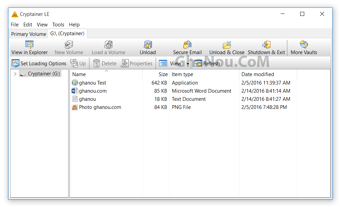Click the date '2/14/2016 8:41:27 AM'
Viewport: 340px width, 207px height.
266,99
